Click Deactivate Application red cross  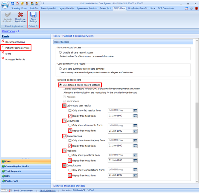[x=20, y=17]
